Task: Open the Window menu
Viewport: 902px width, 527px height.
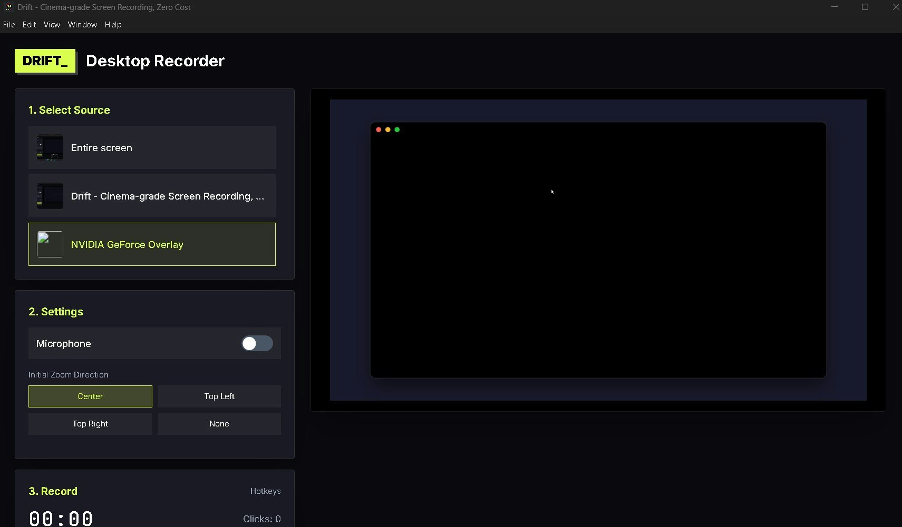Action: [82, 25]
